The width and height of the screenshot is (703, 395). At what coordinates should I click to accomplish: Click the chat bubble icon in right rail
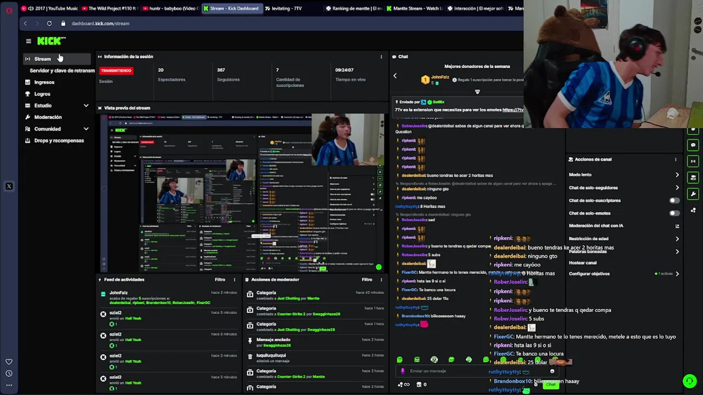pyautogui.click(x=693, y=145)
